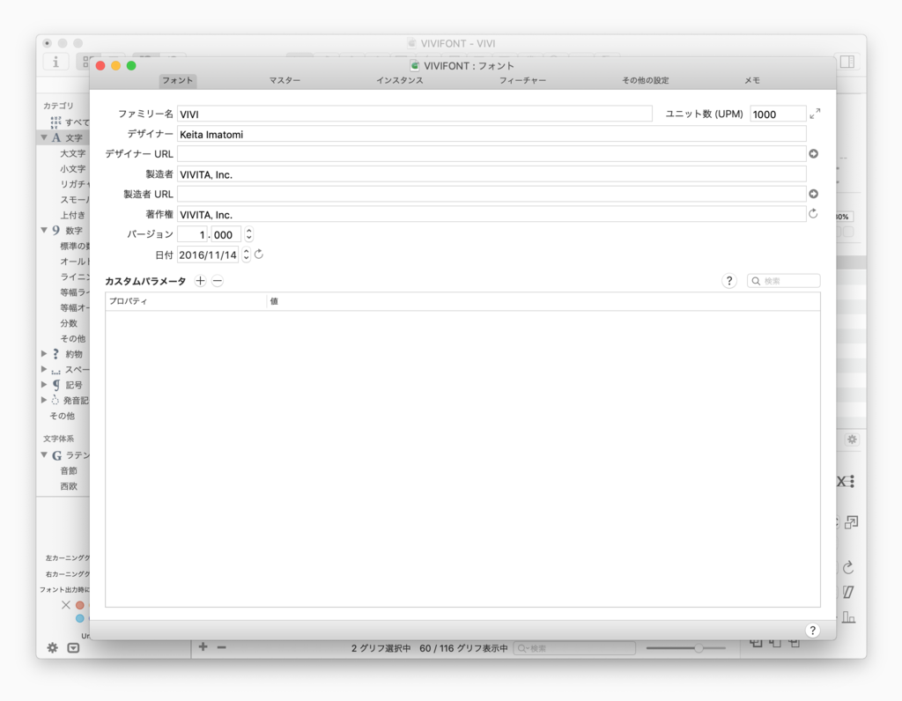This screenshot has height=701, width=902.
Task: Open the メモ tab
Action: [x=752, y=80]
